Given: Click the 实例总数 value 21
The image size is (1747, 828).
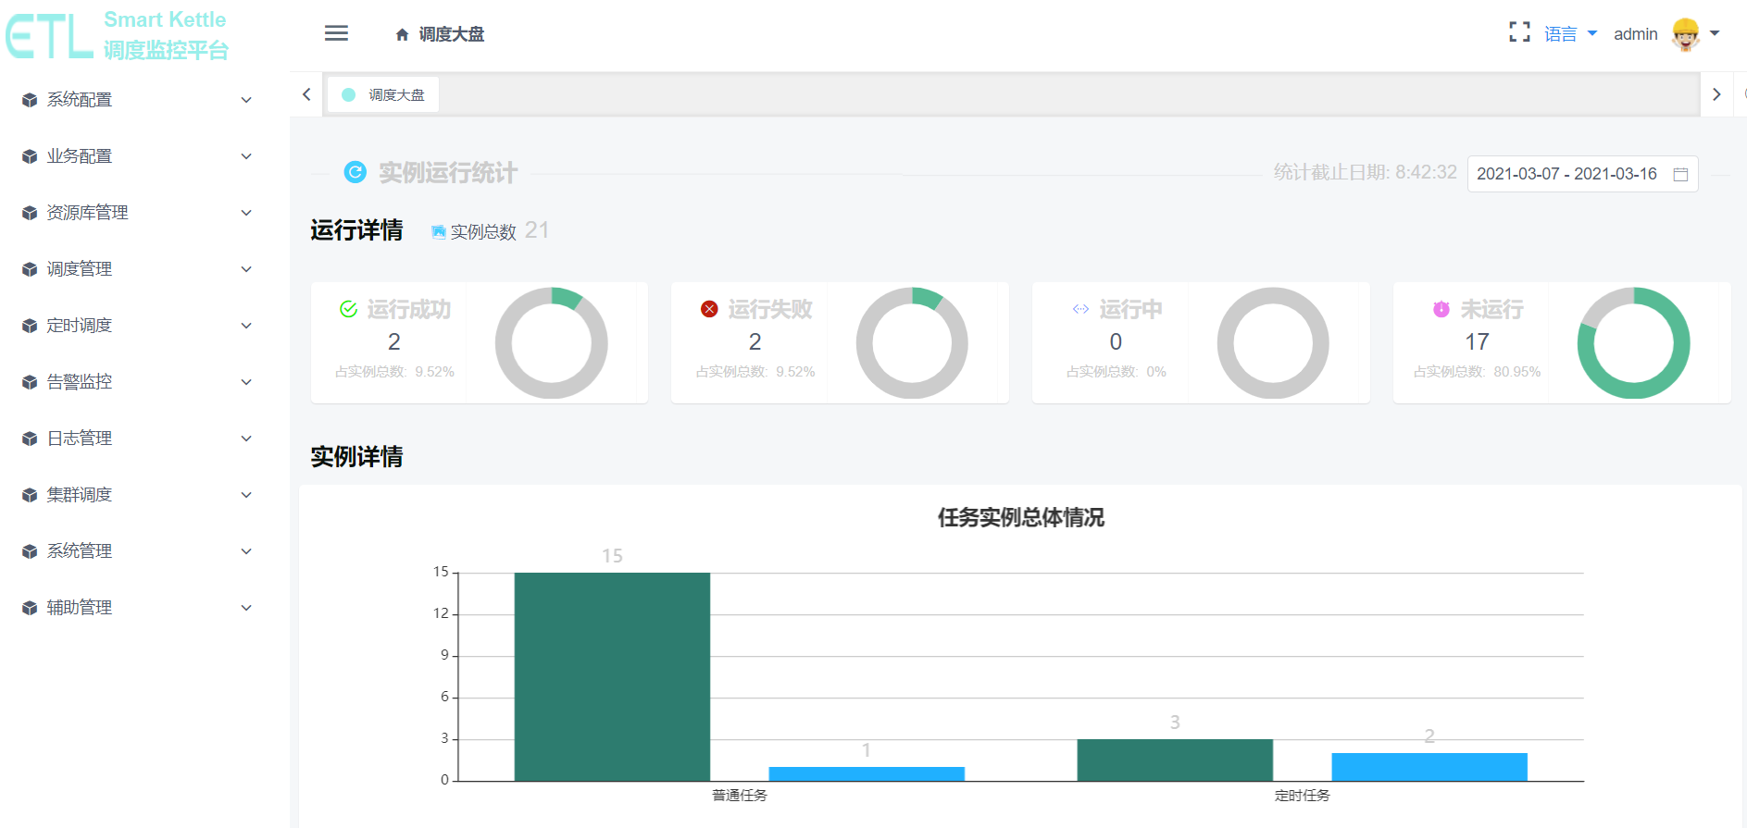Looking at the screenshot, I should click(x=537, y=230).
